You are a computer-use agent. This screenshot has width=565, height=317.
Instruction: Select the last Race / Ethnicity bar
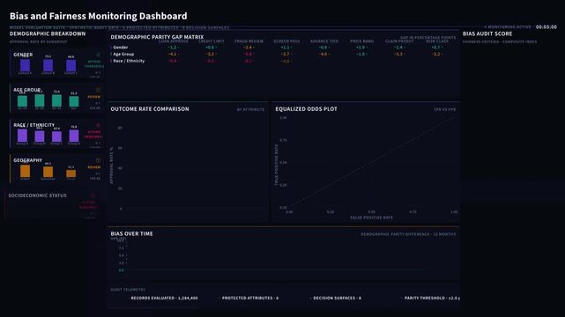tap(74, 136)
